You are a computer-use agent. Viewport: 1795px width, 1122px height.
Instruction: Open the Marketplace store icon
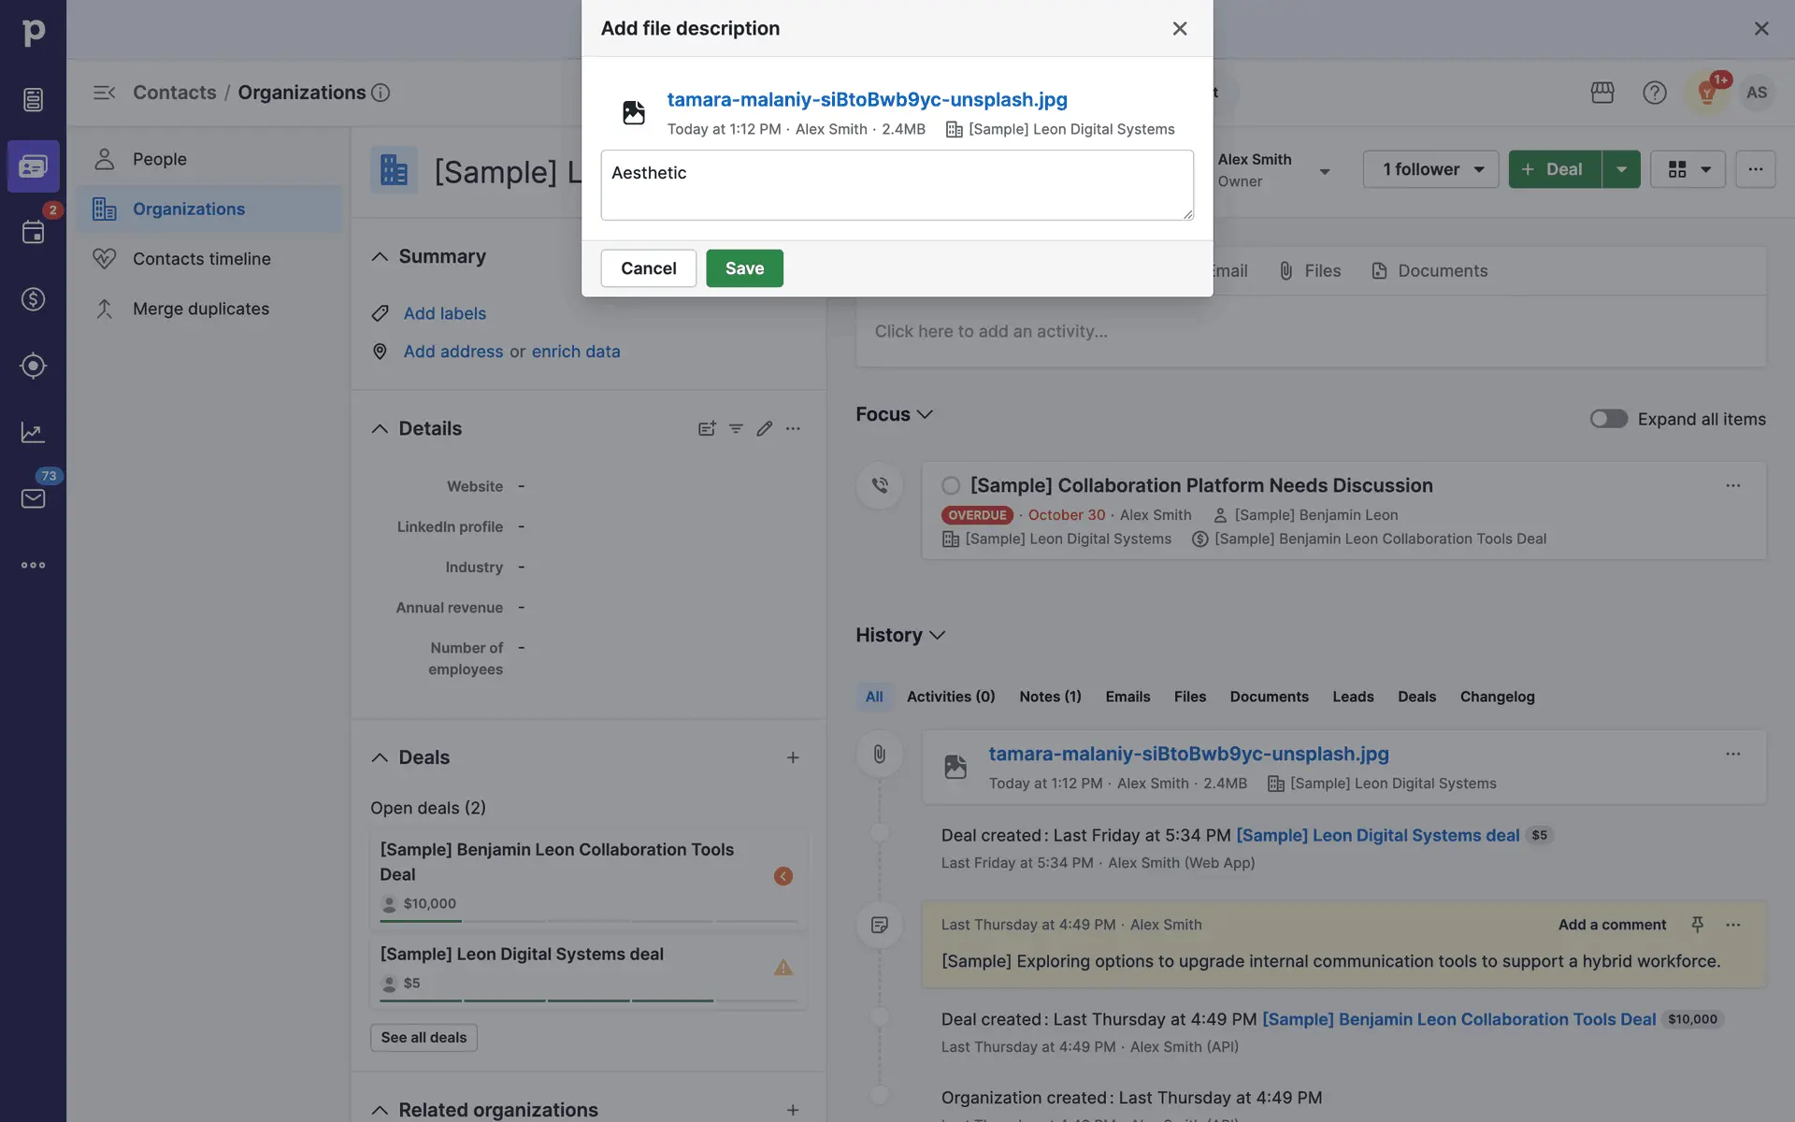coord(1601,93)
